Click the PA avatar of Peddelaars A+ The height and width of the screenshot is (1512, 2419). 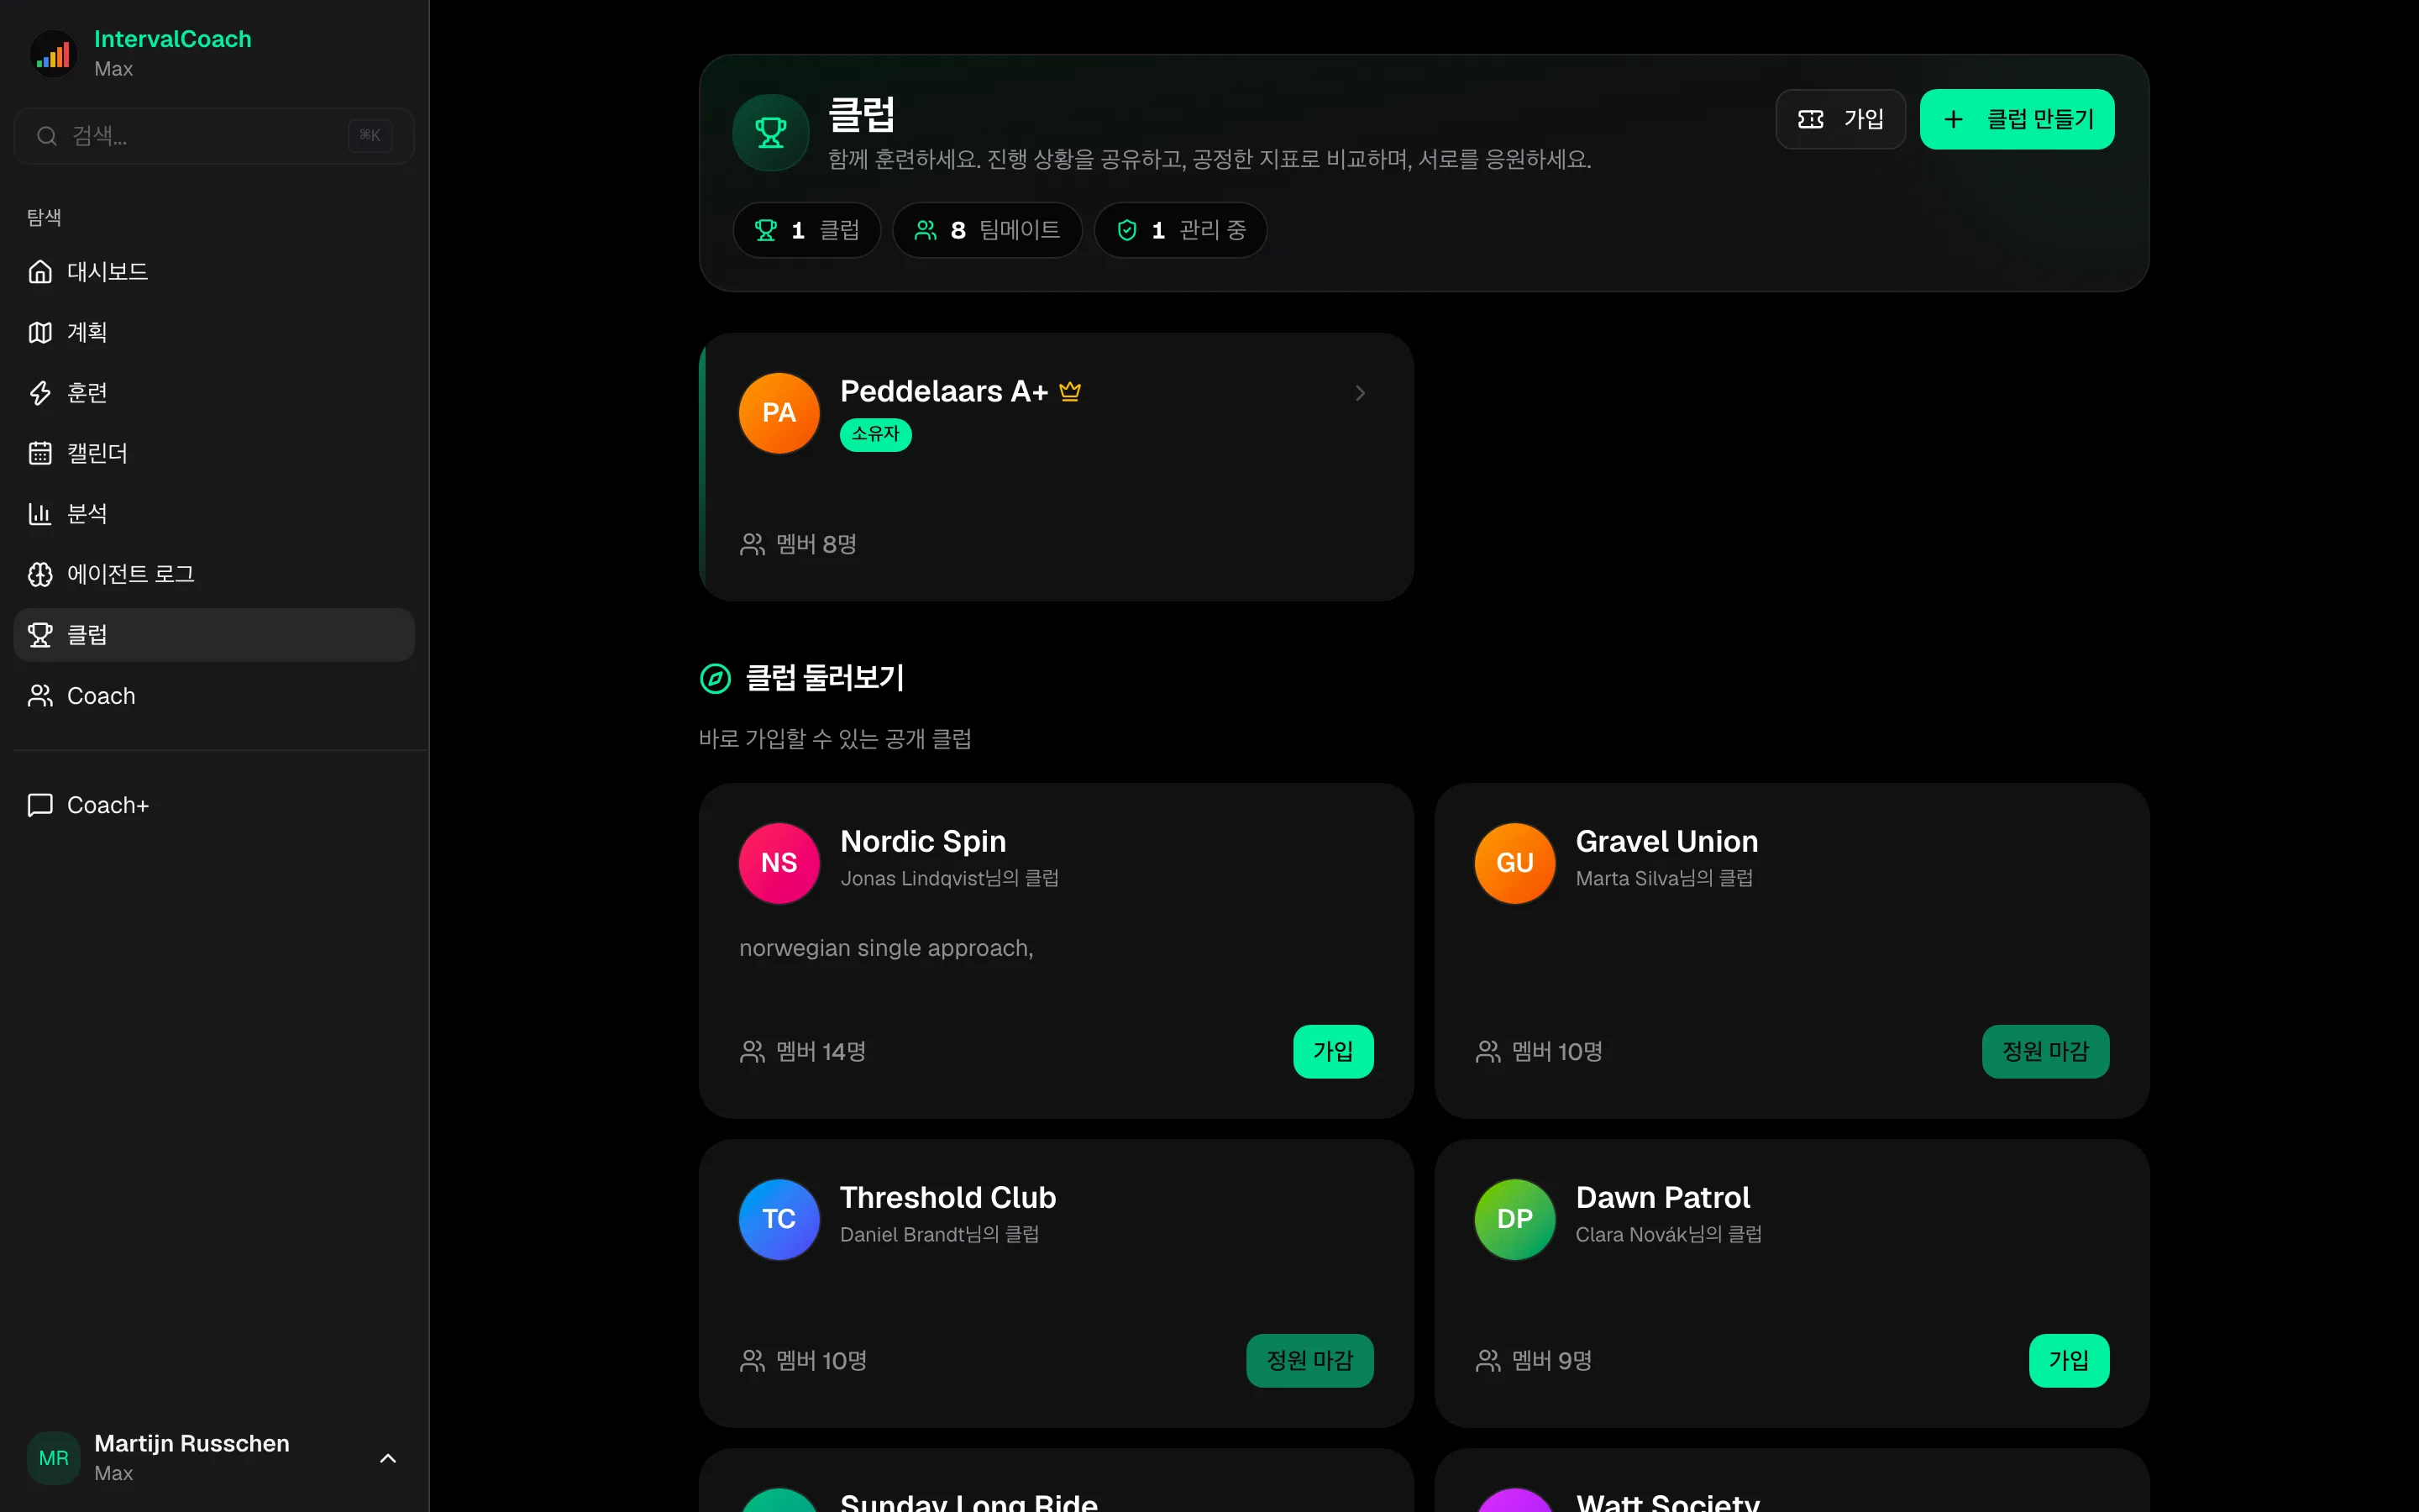779,413
